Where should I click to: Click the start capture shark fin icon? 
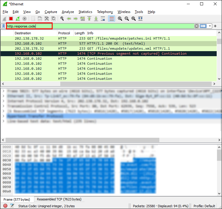pyautogui.click(x=4, y=19)
